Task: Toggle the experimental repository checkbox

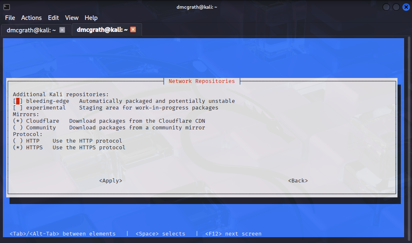Action: click(18, 108)
